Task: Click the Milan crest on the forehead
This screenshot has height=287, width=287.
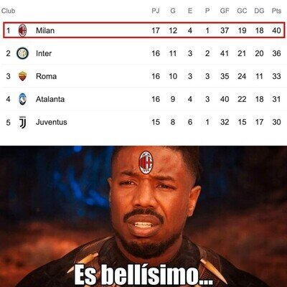Action: click(146, 162)
